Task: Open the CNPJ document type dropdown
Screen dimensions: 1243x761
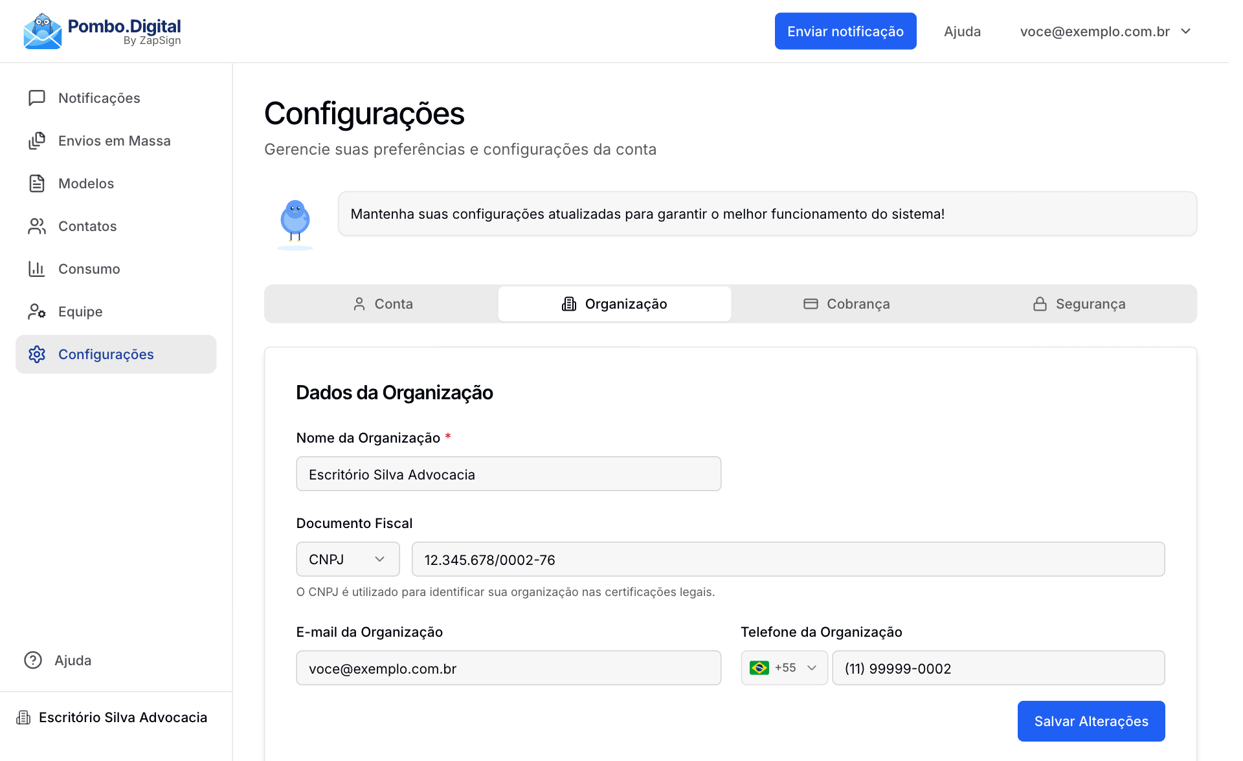Action: pos(348,559)
